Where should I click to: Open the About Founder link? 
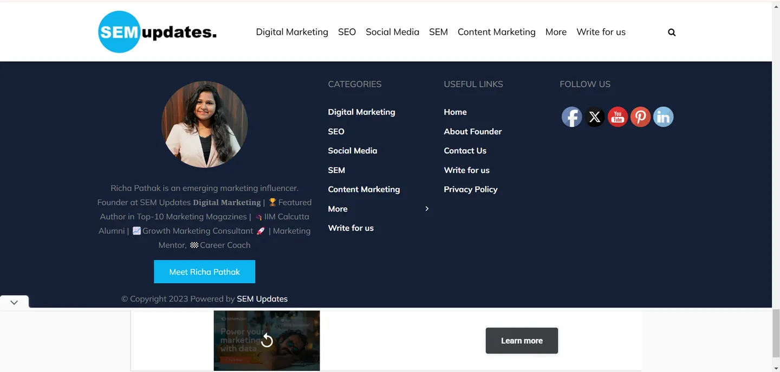pyautogui.click(x=473, y=131)
